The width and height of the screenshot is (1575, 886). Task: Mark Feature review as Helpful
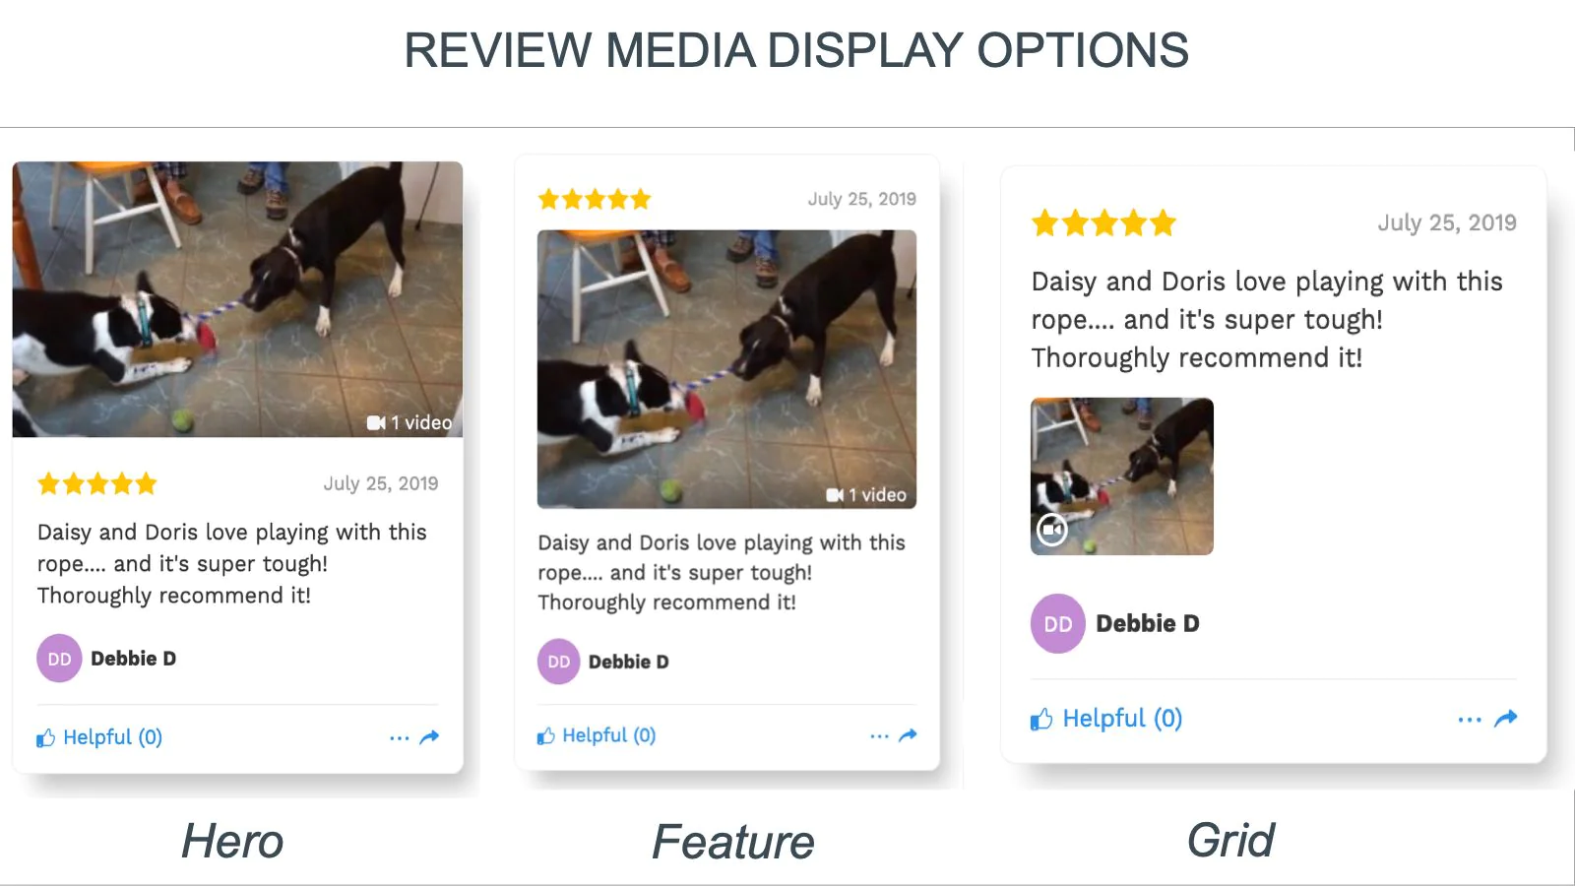coord(597,735)
